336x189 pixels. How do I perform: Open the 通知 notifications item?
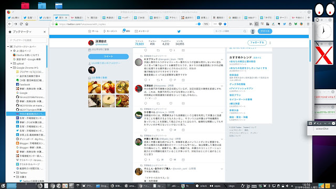pyautogui.click(x=126, y=31)
